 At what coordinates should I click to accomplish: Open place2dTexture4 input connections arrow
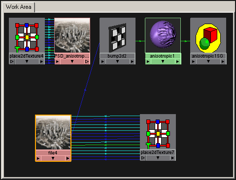12,61
